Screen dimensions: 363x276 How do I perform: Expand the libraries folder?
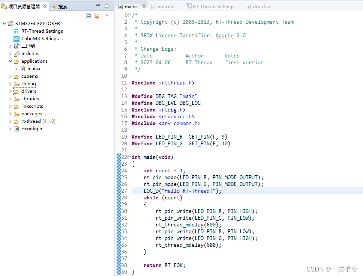click(x=10, y=99)
